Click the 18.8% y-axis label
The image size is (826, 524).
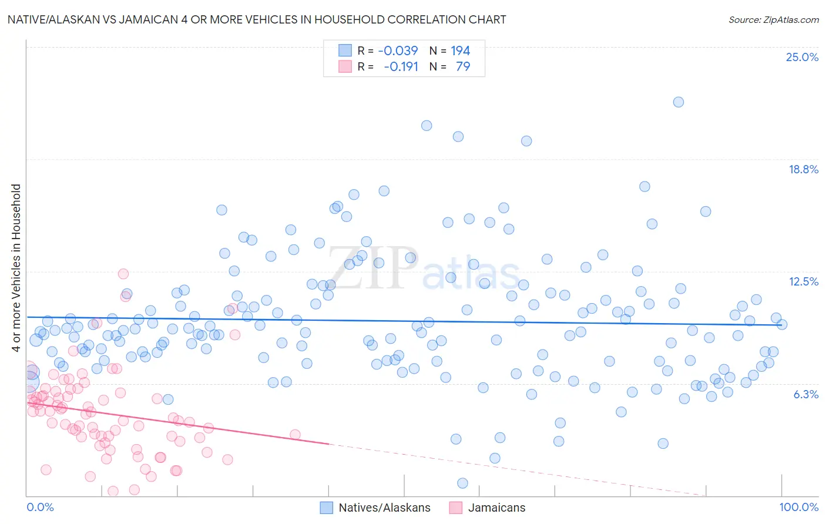click(x=803, y=169)
